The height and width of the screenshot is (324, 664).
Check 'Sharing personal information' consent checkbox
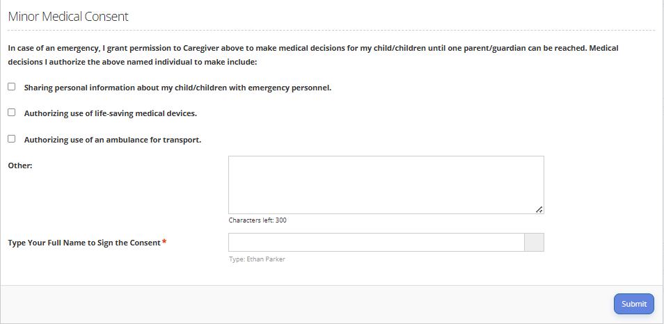click(x=11, y=87)
